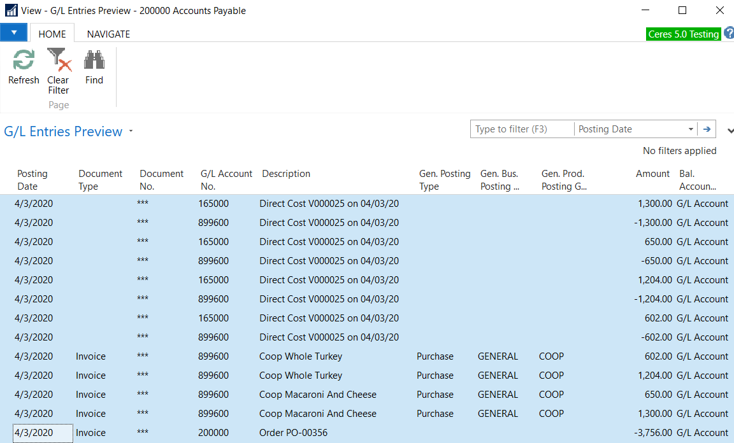This screenshot has height=443, width=734.
Task: Click the filter go arrow button
Action: [x=706, y=129]
